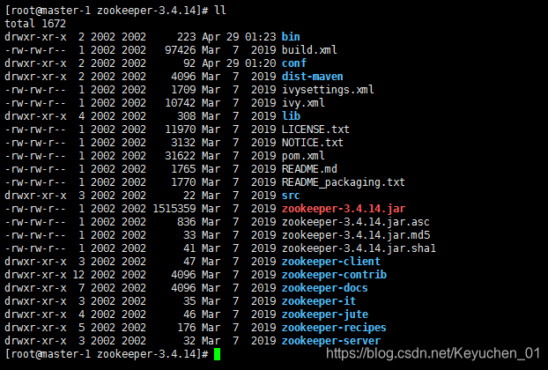548x370 pixels.
Task: Click the size 1770 on README_packaging.txt row
Action: pos(183,182)
